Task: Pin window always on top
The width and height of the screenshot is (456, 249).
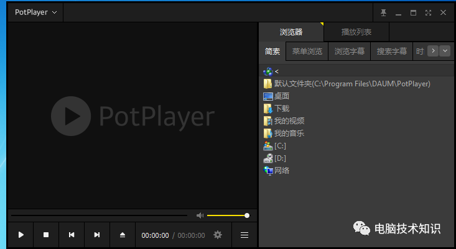Action: 384,12
